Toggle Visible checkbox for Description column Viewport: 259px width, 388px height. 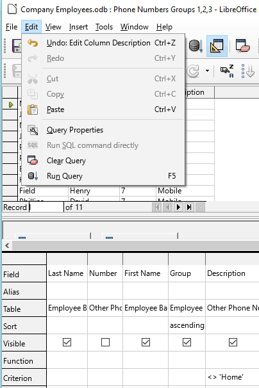(x=233, y=343)
